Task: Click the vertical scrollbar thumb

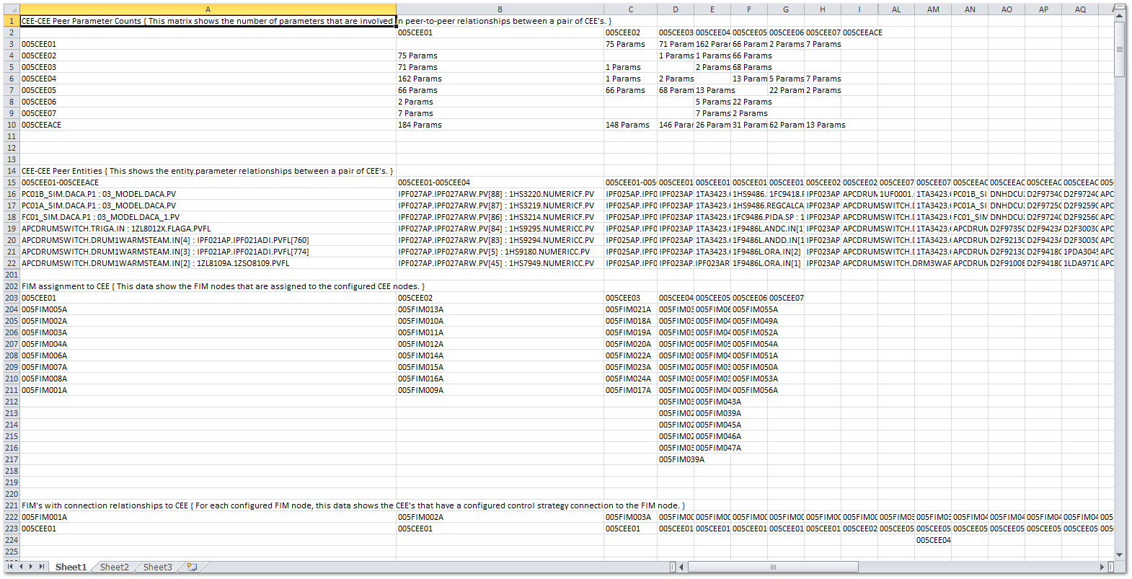Action: [1120, 50]
